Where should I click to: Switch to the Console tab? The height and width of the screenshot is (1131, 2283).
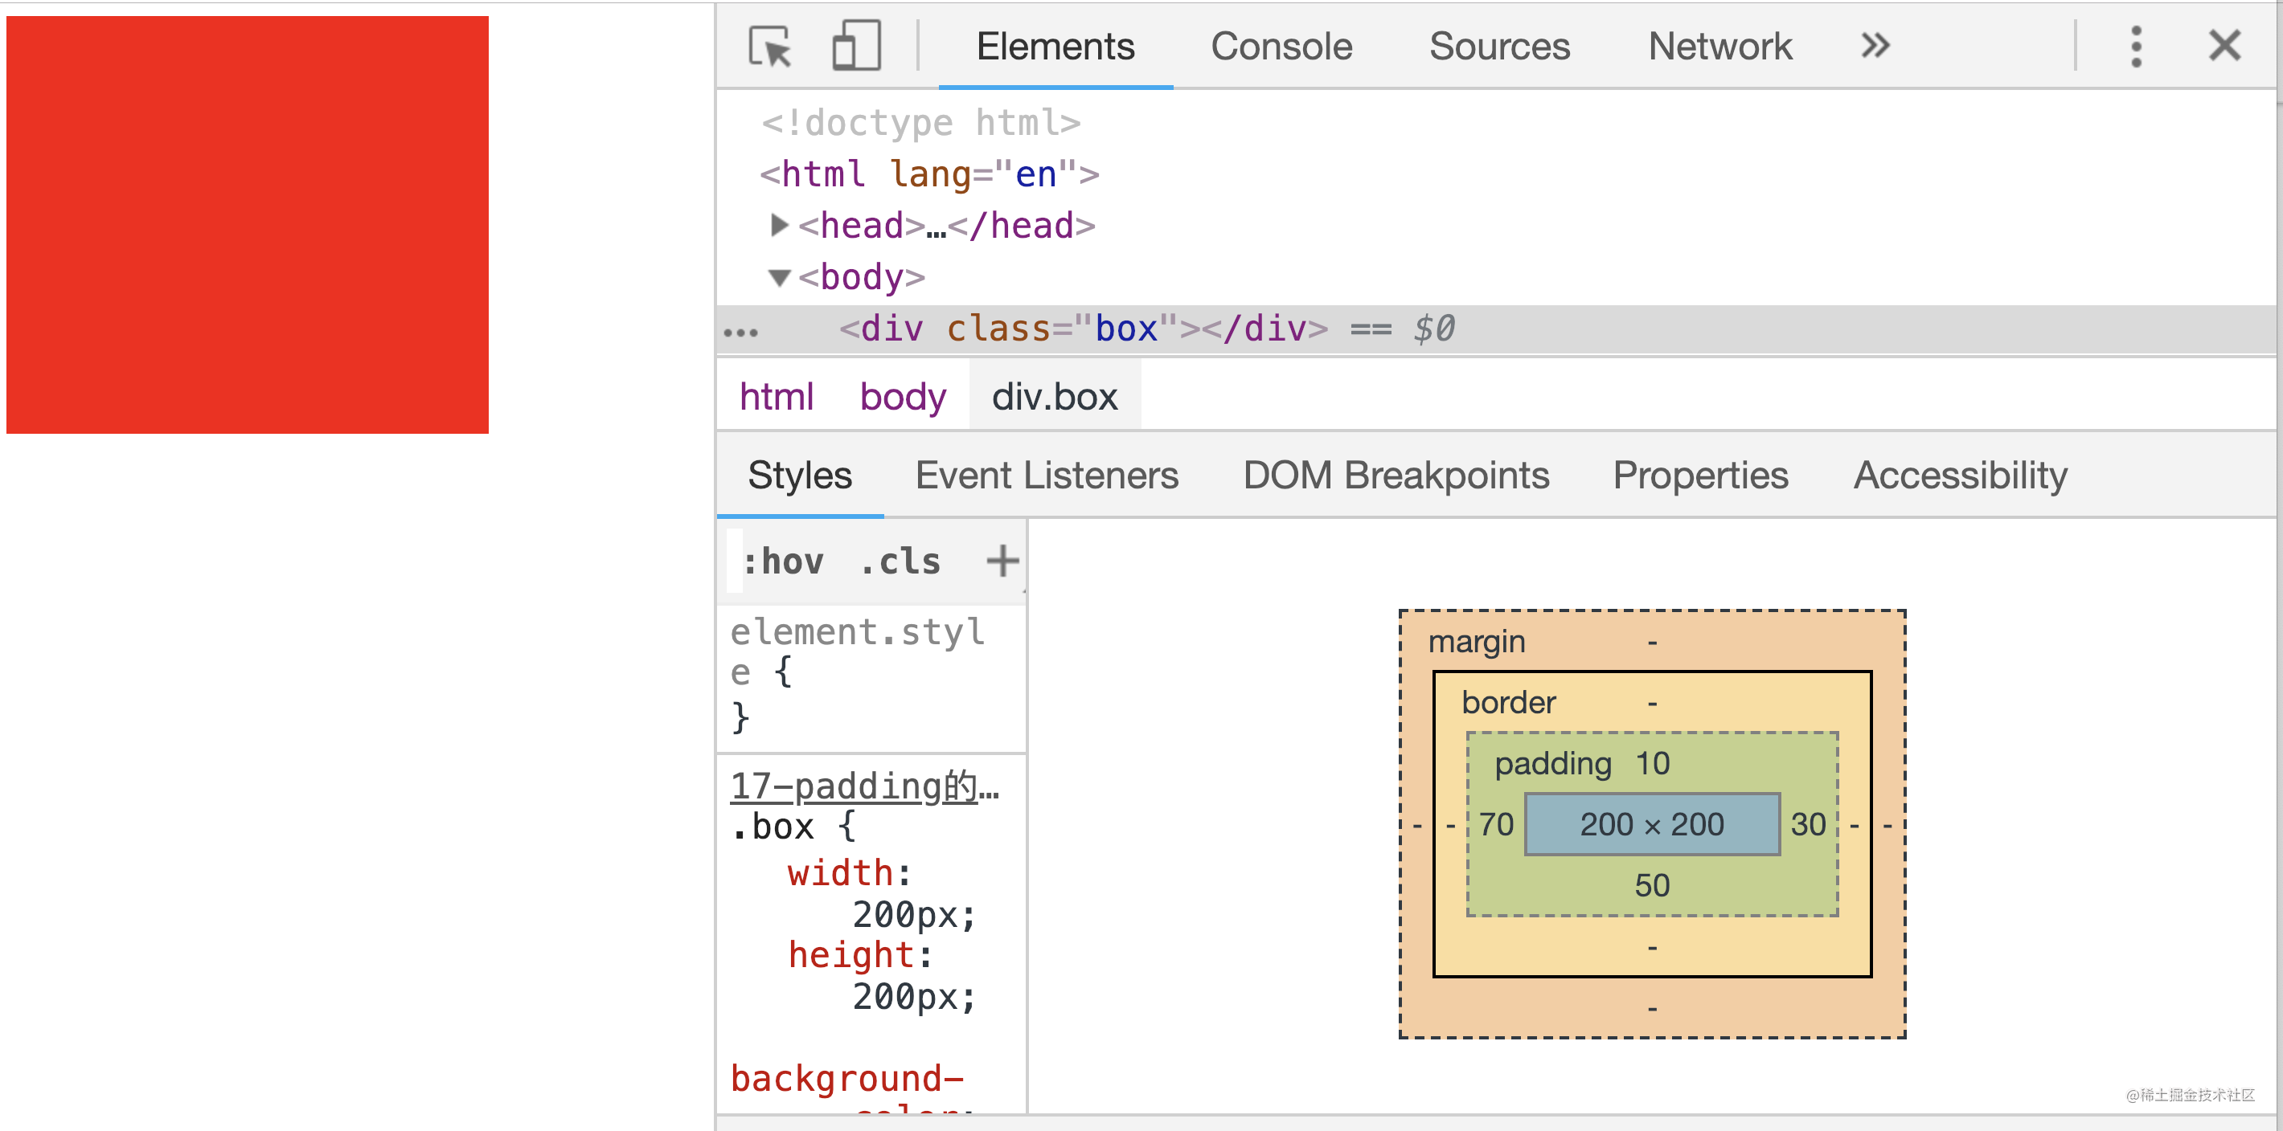tap(1281, 46)
